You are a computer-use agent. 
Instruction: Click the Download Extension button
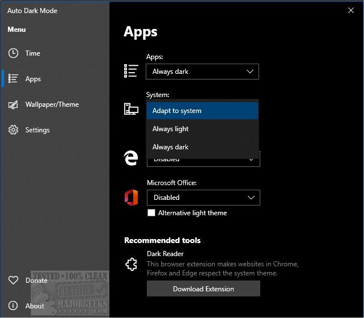click(x=204, y=288)
